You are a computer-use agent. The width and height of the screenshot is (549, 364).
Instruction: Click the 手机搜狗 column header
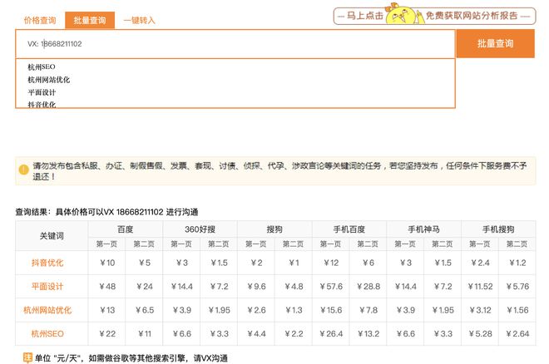pos(498,229)
